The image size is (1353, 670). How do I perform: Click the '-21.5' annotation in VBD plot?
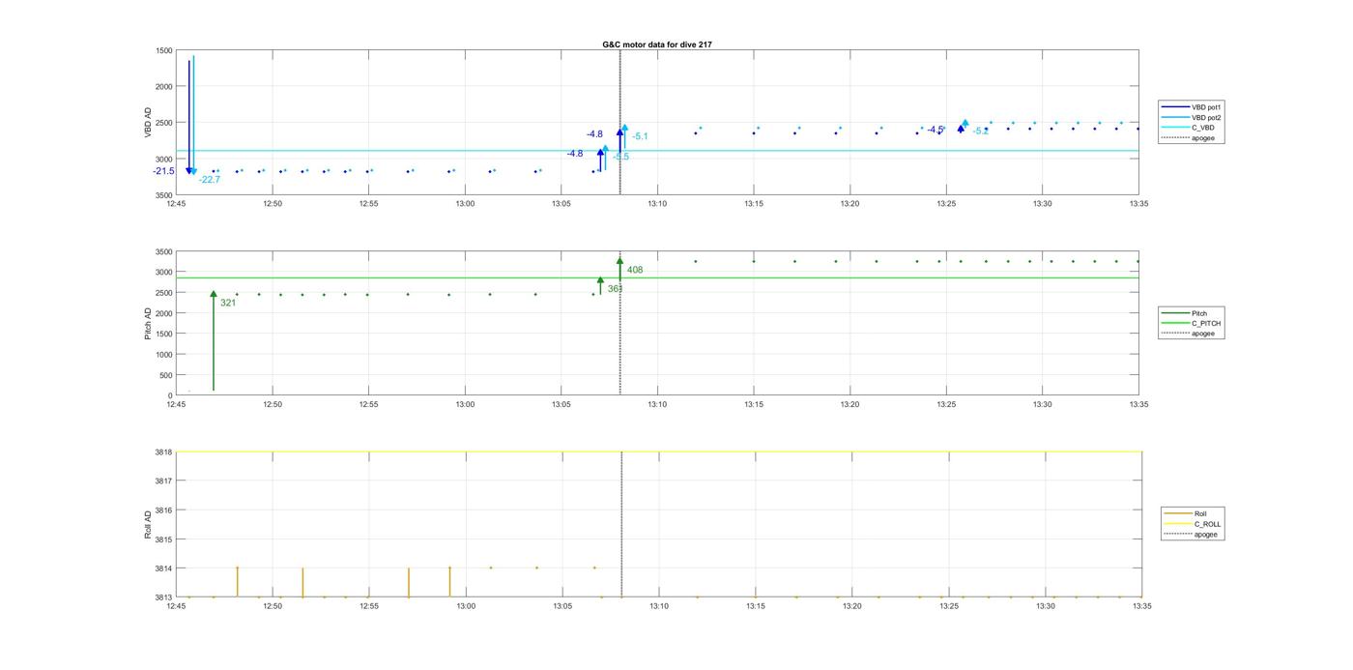click(163, 171)
